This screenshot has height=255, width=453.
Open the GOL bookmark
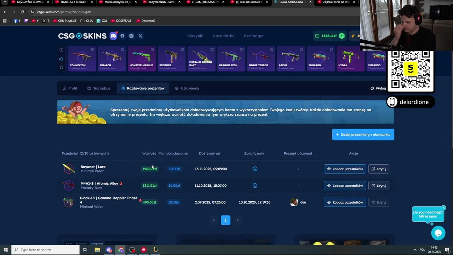pos(102,21)
